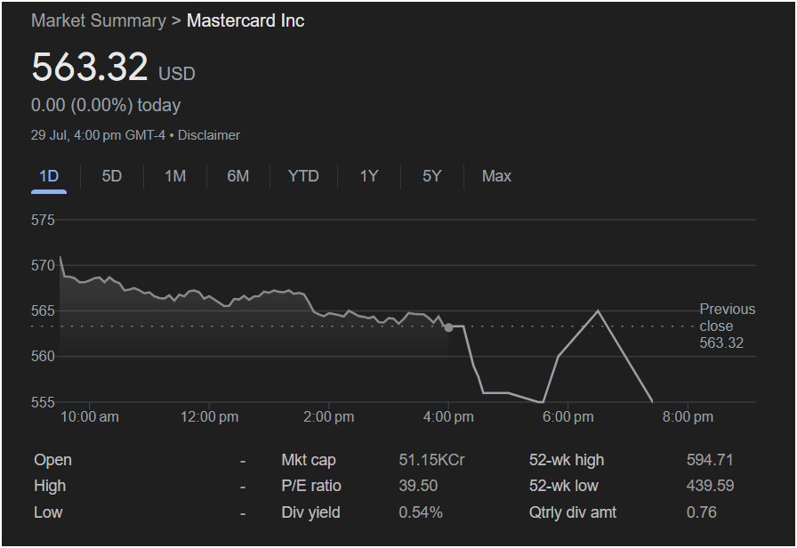Select the 5Y range tab
797x548 pixels.
tap(432, 176)
